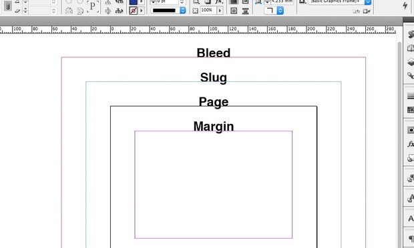414x248 pixels.
Task: Open the Character Styles panel icon
Action: (x=410, y=198)
